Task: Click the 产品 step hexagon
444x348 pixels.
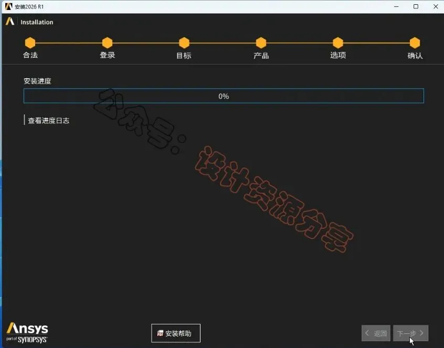Action: click(x=261, y=43)
